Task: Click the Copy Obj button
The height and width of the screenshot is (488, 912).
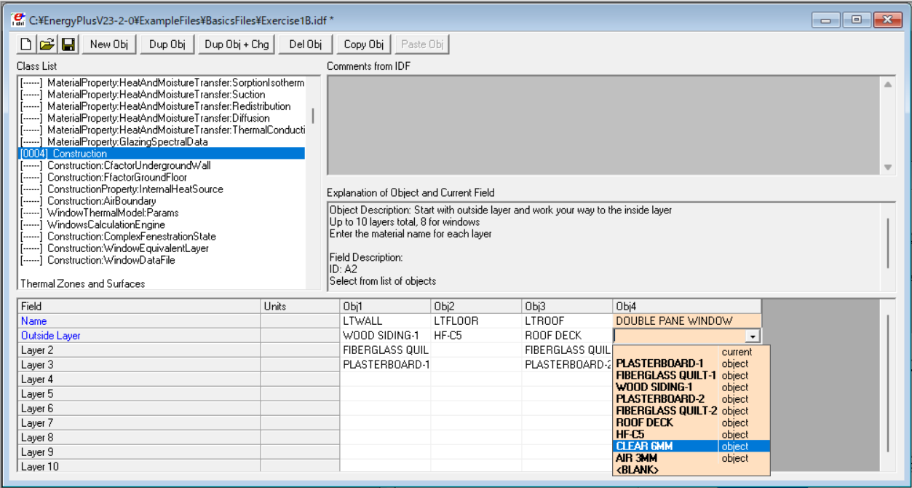Action: coord(364,44)
